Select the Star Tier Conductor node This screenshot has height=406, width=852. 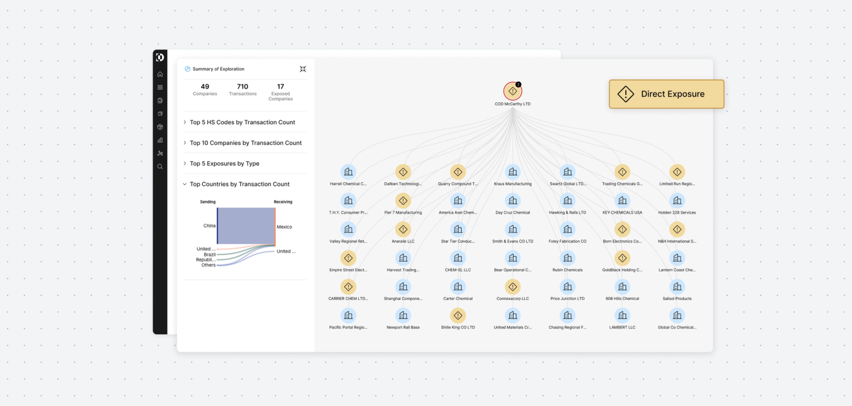coord(458,229)
